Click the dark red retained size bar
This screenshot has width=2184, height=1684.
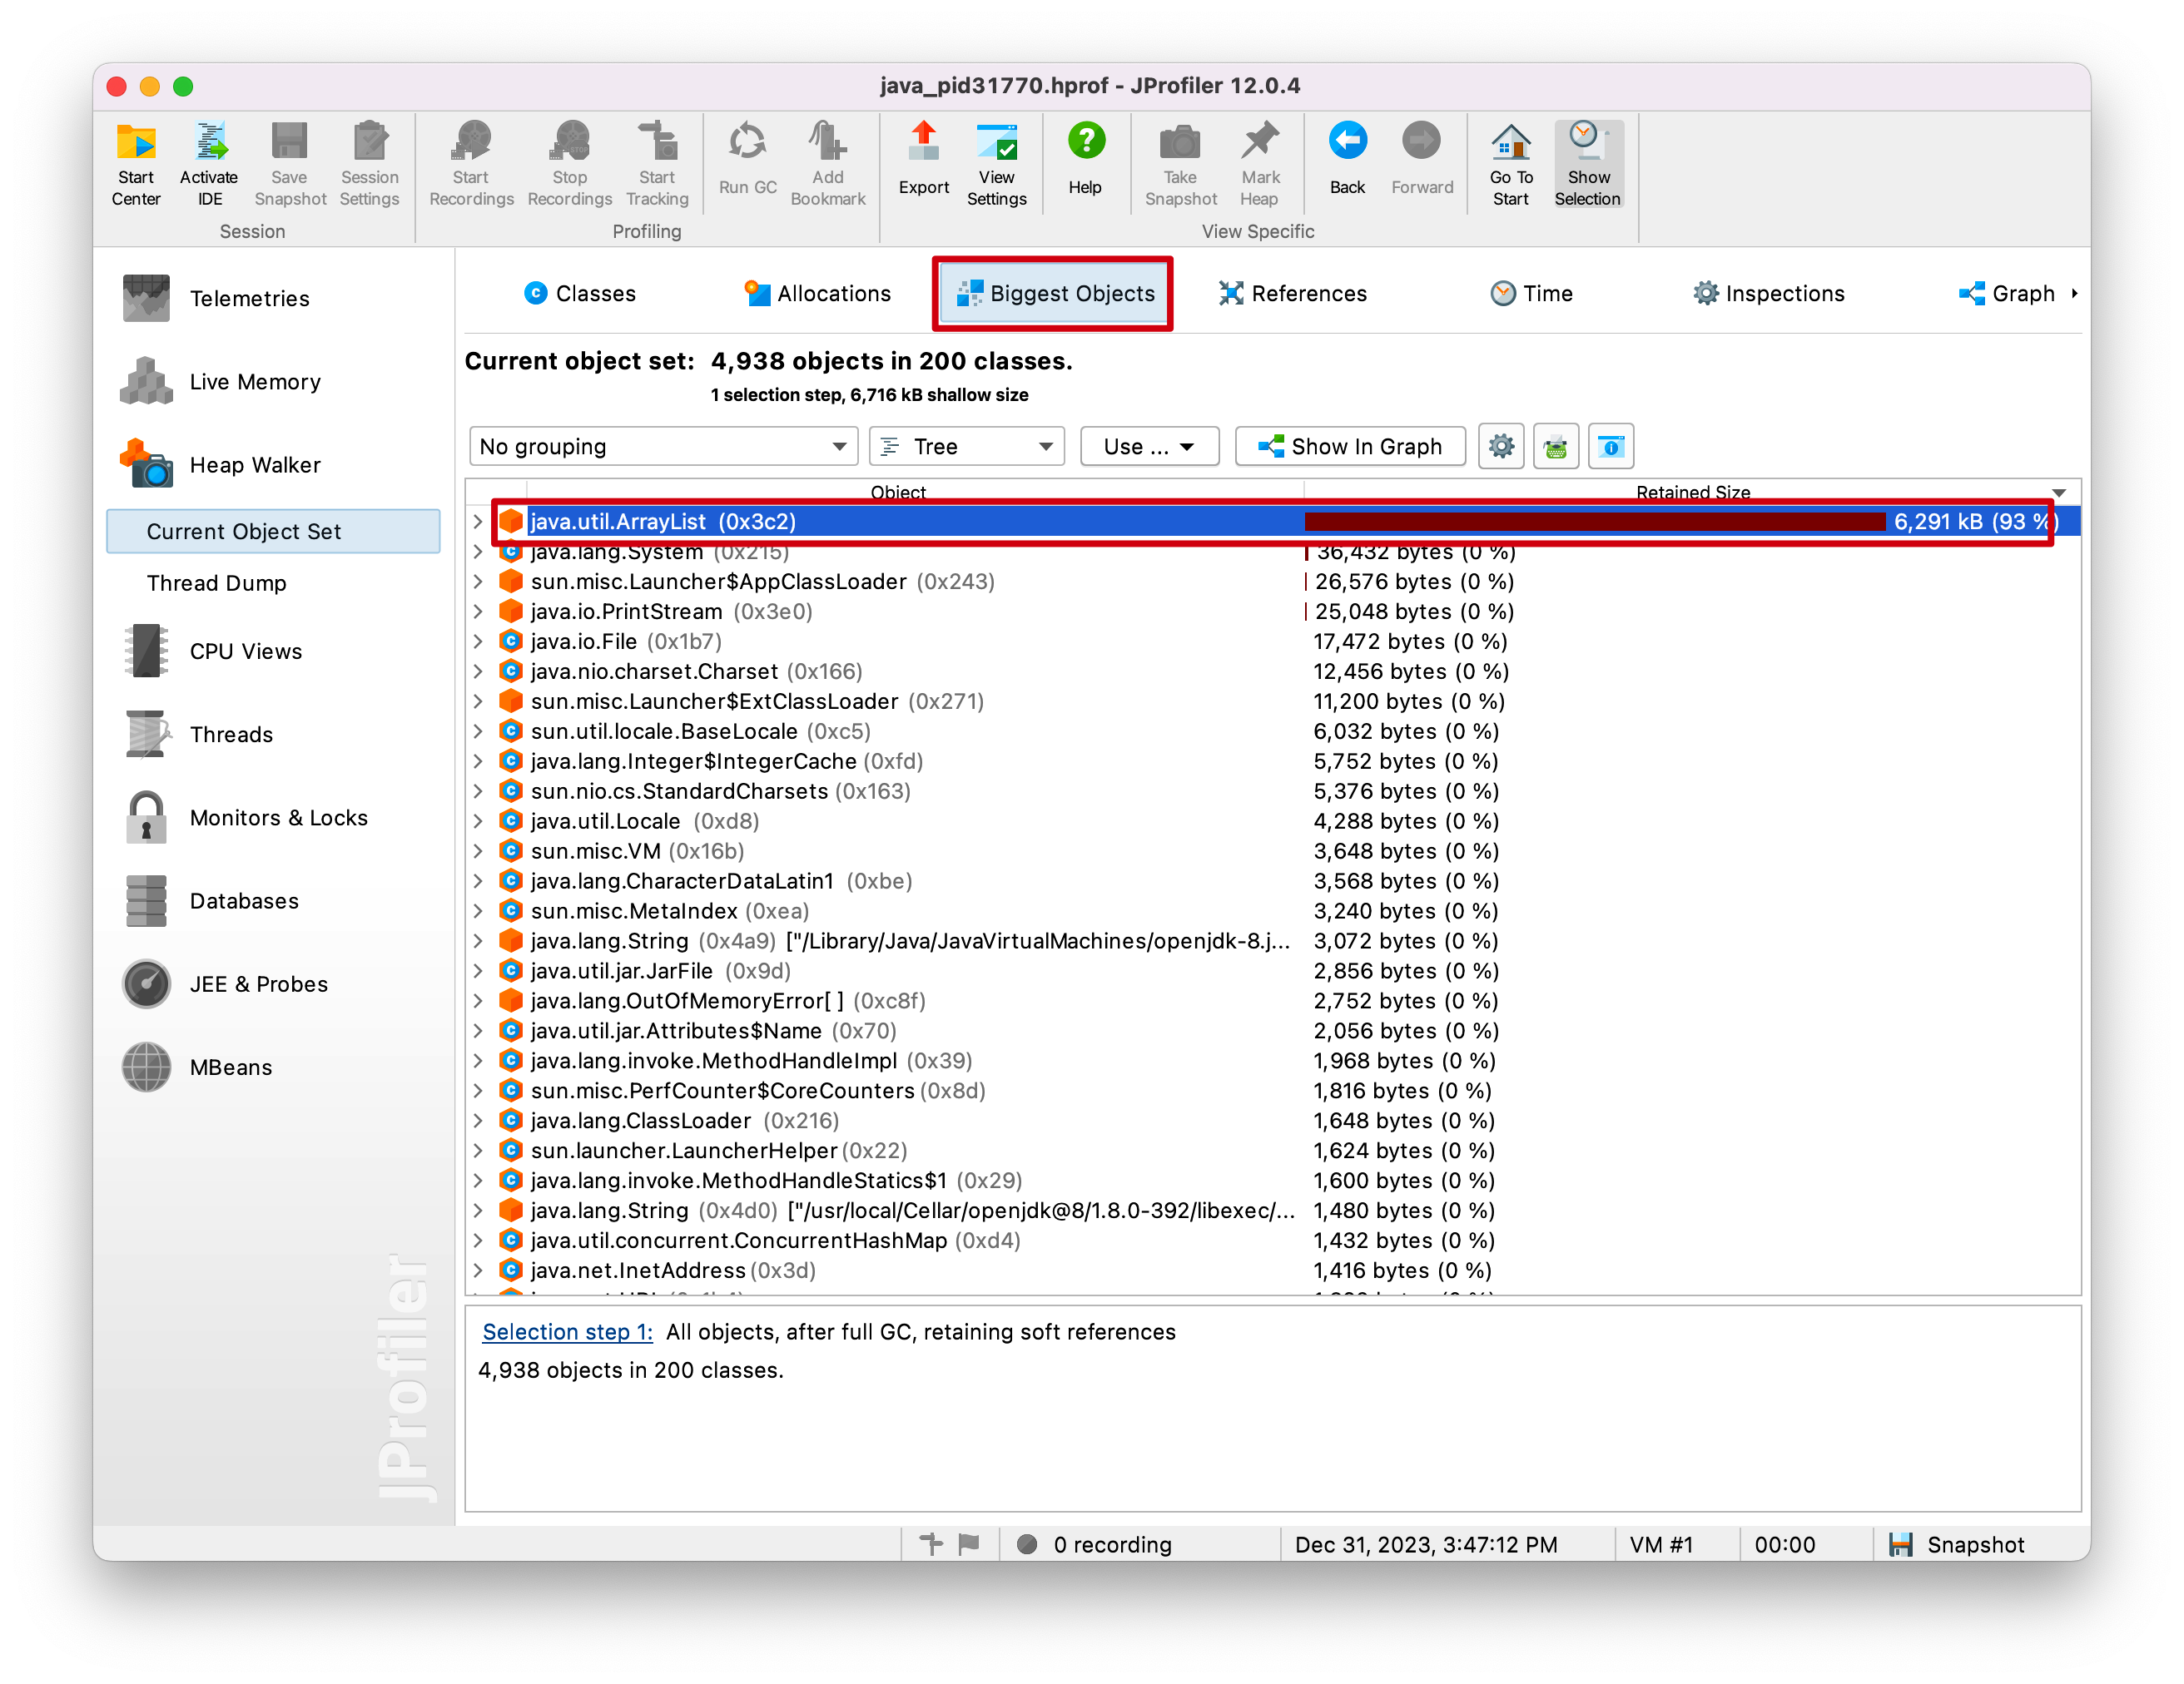(1594, 522)
